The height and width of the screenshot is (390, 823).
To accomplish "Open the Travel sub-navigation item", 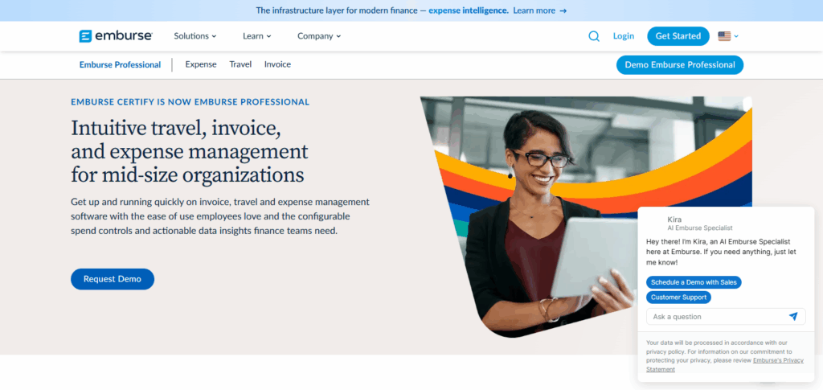I will pyautogui.click(x=240, y=64).
